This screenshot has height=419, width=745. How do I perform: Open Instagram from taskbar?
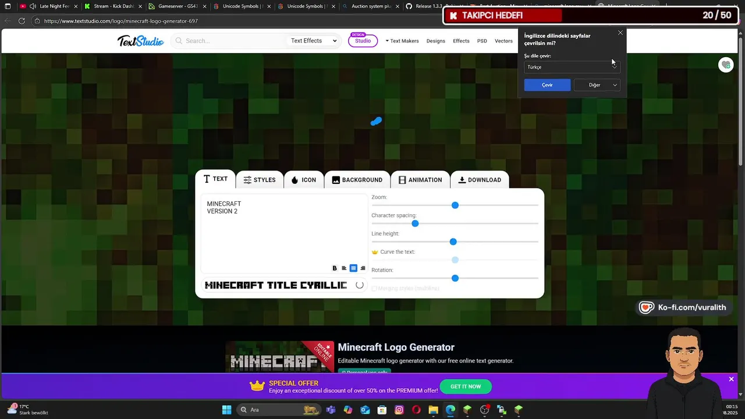(399, 410)
